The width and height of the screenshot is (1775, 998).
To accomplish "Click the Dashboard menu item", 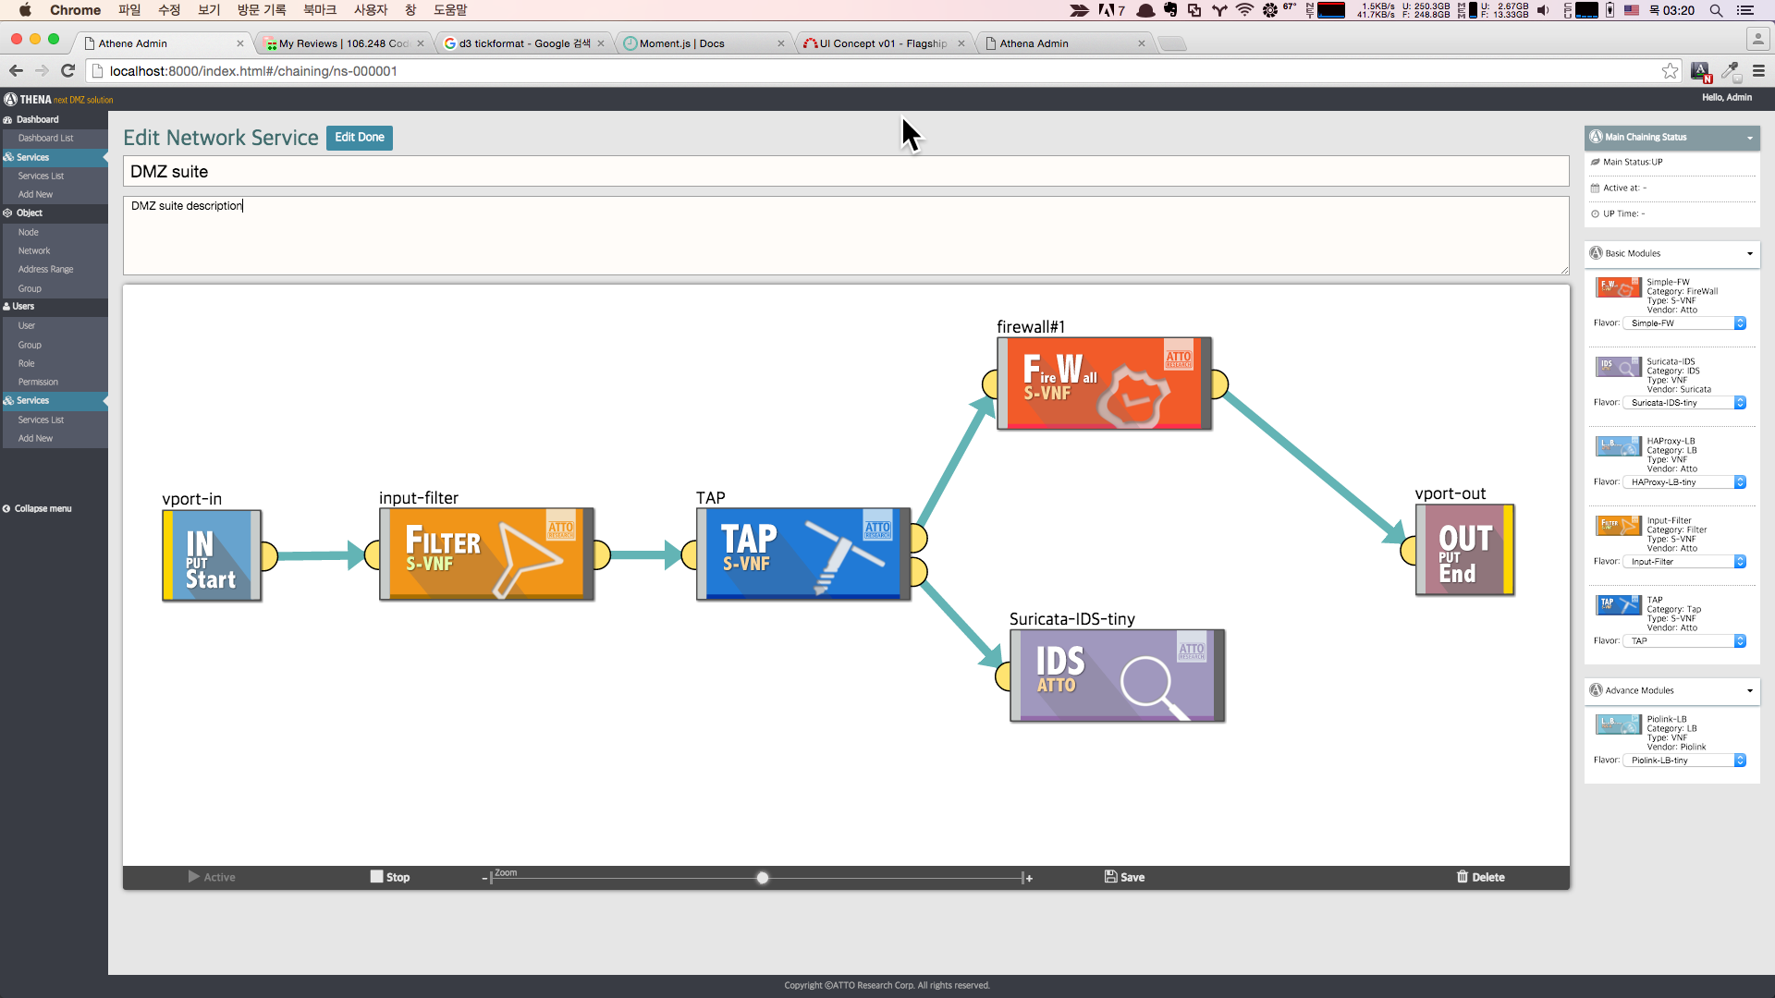I will click(x=37, y=118).
